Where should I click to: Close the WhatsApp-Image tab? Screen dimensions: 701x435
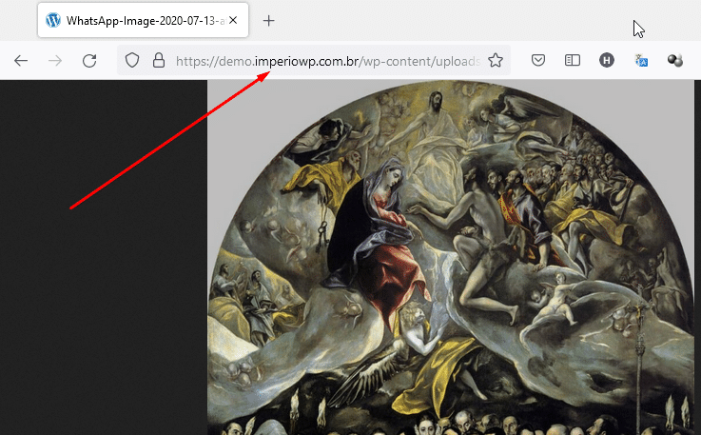(234, 20)
